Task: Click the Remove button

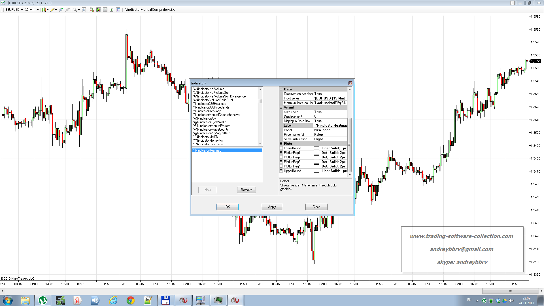Action: tap(246, 190)
